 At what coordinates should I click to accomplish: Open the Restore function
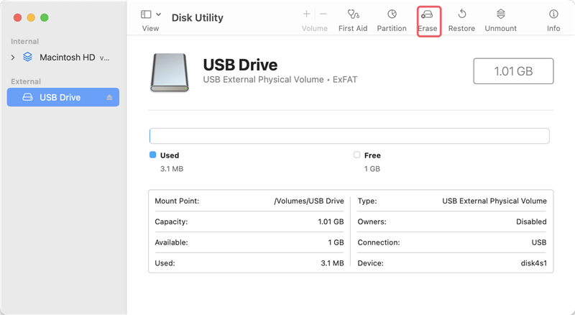pyautogui.click(x=461, y=21)
